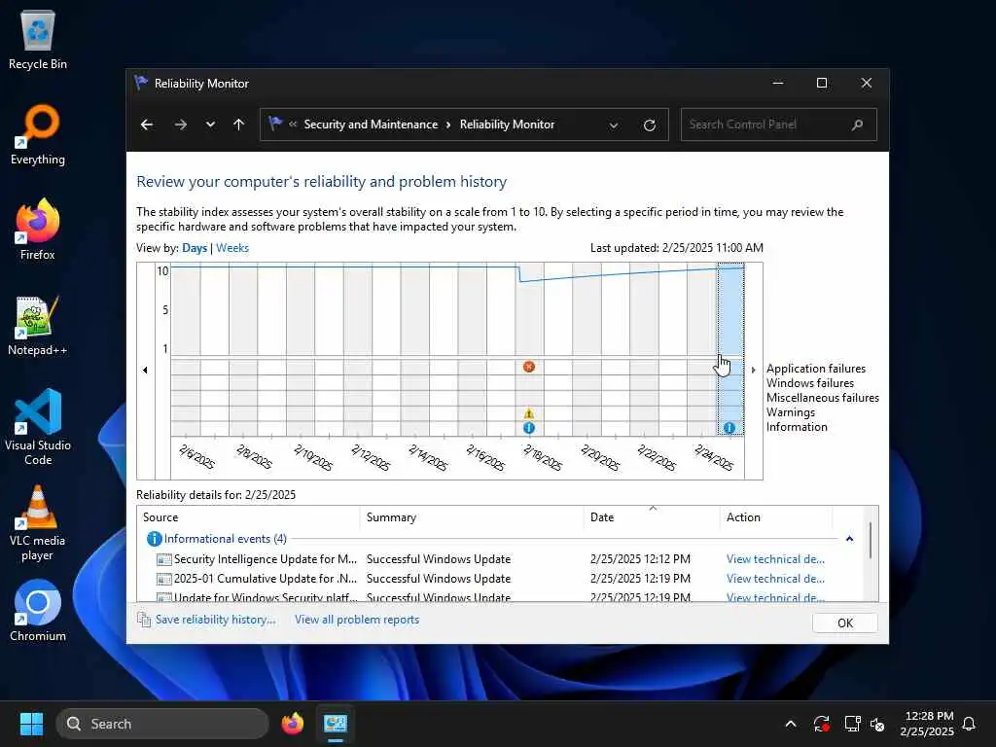Open the Chromium desktop shortcut
This screenshot has height=747, width=996.
point(38,611)
